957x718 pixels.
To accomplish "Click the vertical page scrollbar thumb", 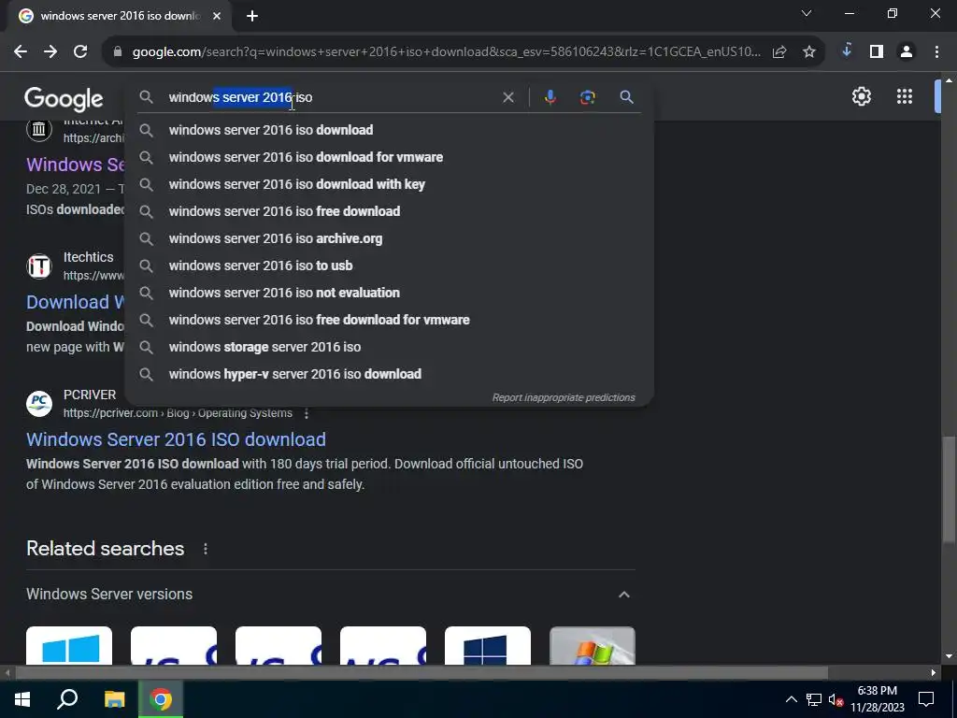I will (x=949, y=488).
